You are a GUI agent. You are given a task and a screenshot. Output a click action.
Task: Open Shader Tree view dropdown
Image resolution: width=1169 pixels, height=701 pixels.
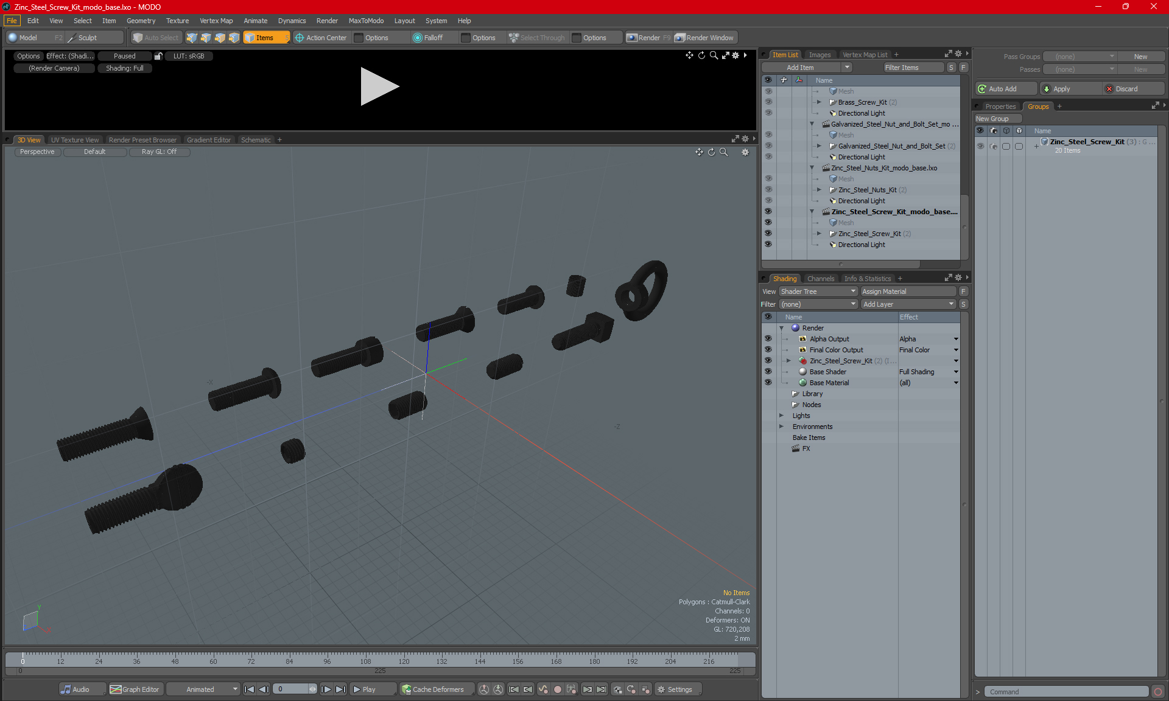(818, 291)
